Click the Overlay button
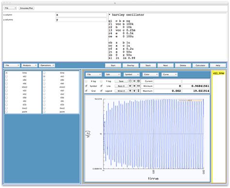230x188 pixels. click(131, 66)
